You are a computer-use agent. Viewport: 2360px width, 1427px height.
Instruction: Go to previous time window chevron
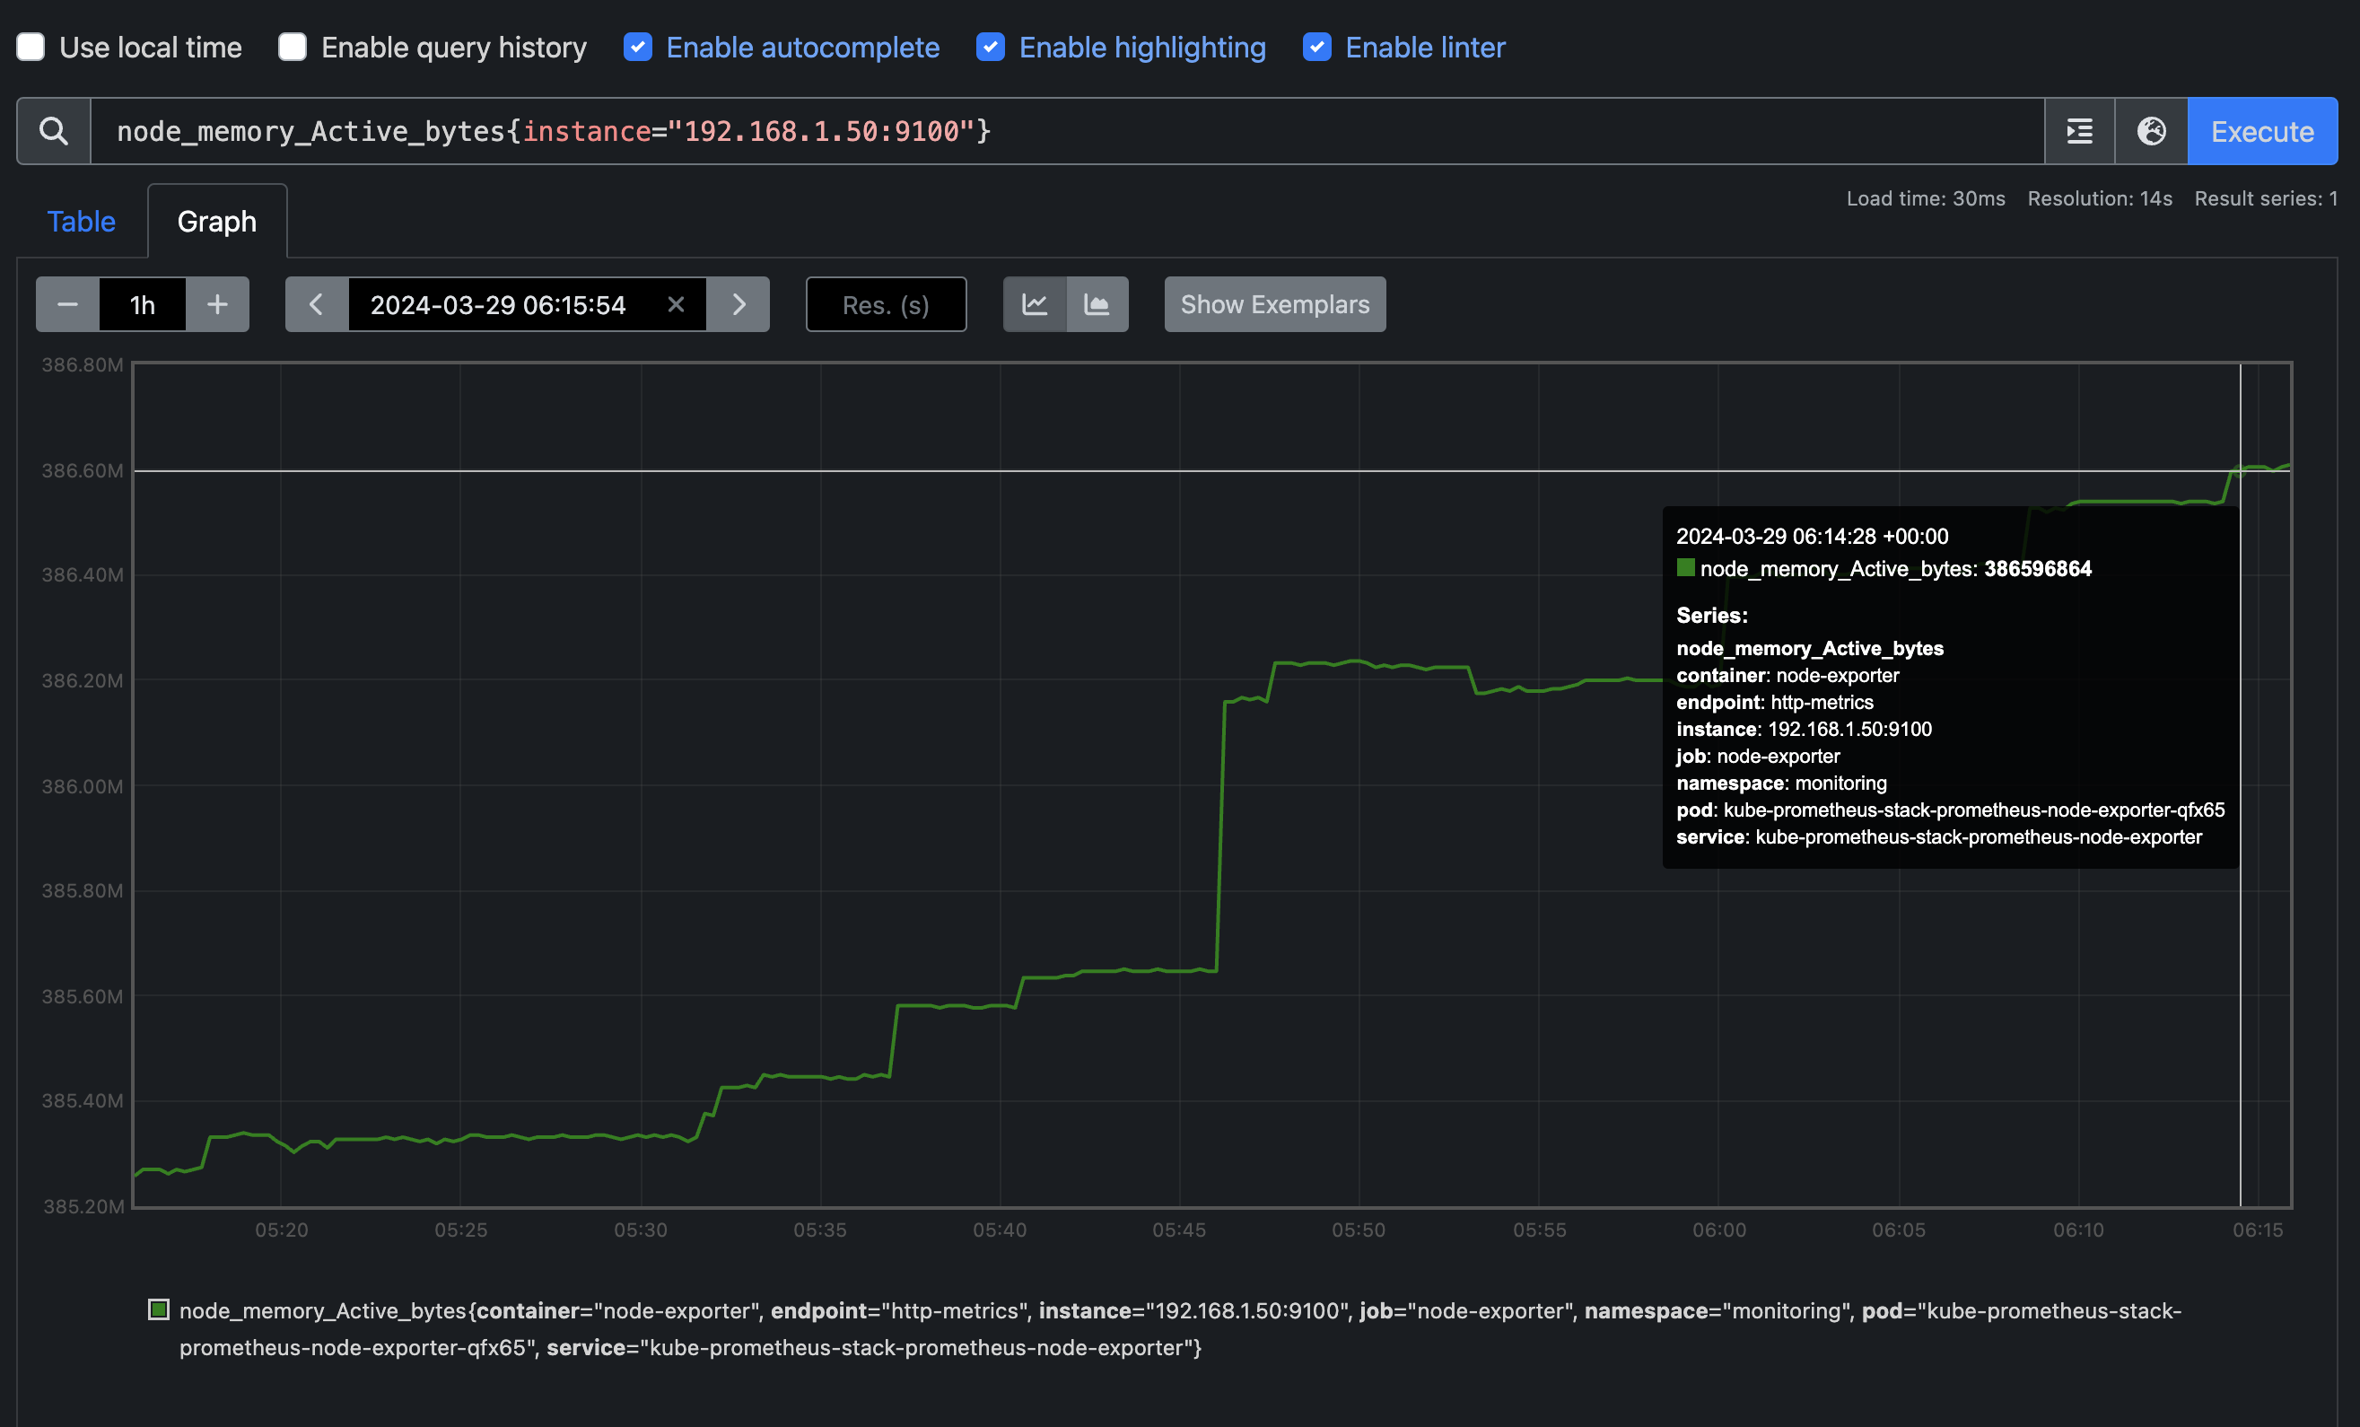pos(316,304)
